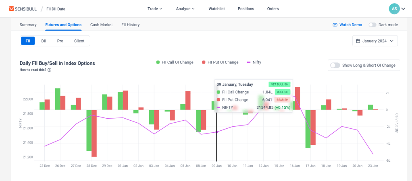Image resolution: width=412 pixels, height=181 pixels.
Task: Click the 18 Jan axis label
Action: pos(326,166)
